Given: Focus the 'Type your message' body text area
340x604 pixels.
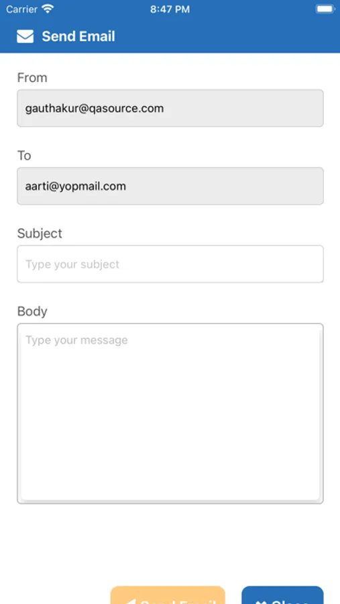Looking at the screenshot, I should 170,413.
